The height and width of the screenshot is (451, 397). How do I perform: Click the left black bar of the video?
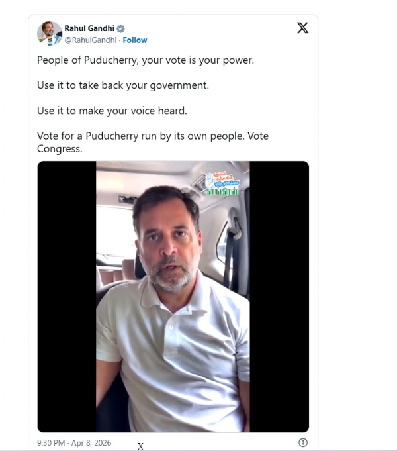(x=66, y=297)
